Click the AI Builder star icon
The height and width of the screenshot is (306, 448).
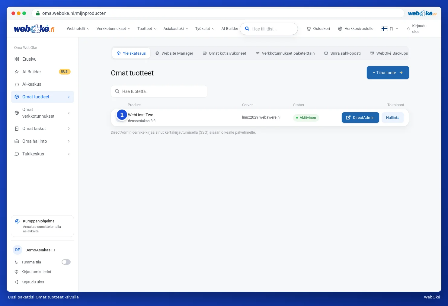pos(17,72)
